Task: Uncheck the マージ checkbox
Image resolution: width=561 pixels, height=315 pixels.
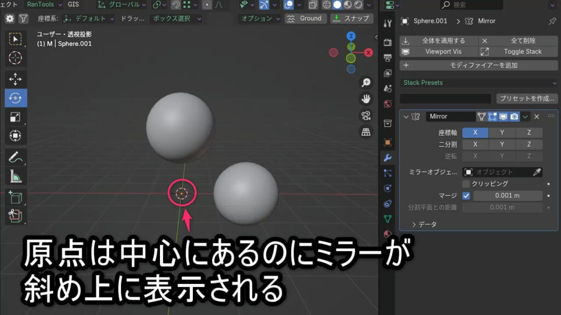Action: pyautogui.click(x=466, y=196)
